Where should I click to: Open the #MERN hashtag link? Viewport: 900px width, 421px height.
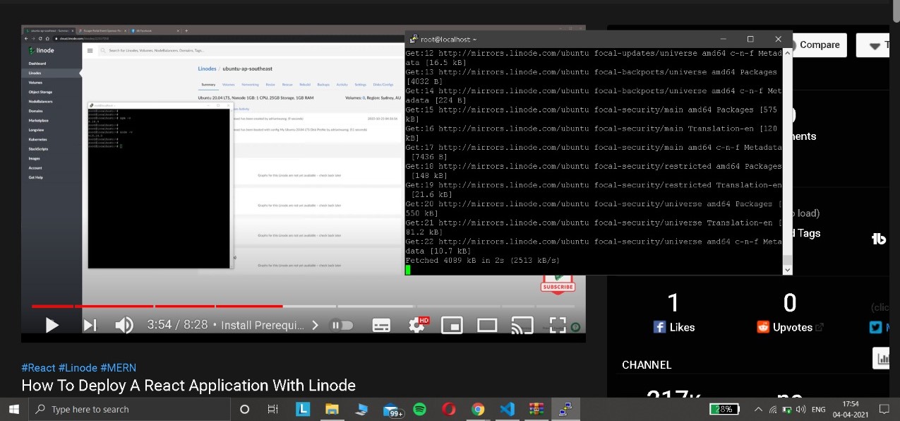point(119,368)
